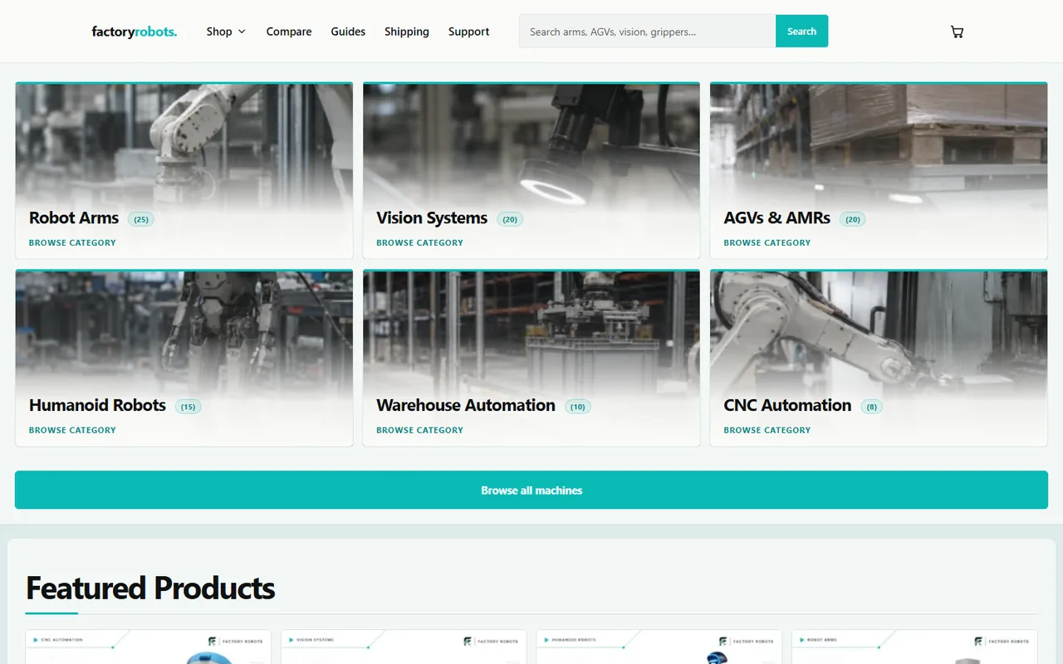
Task: Open the Robot Arms category card
Action: (184, 170)
